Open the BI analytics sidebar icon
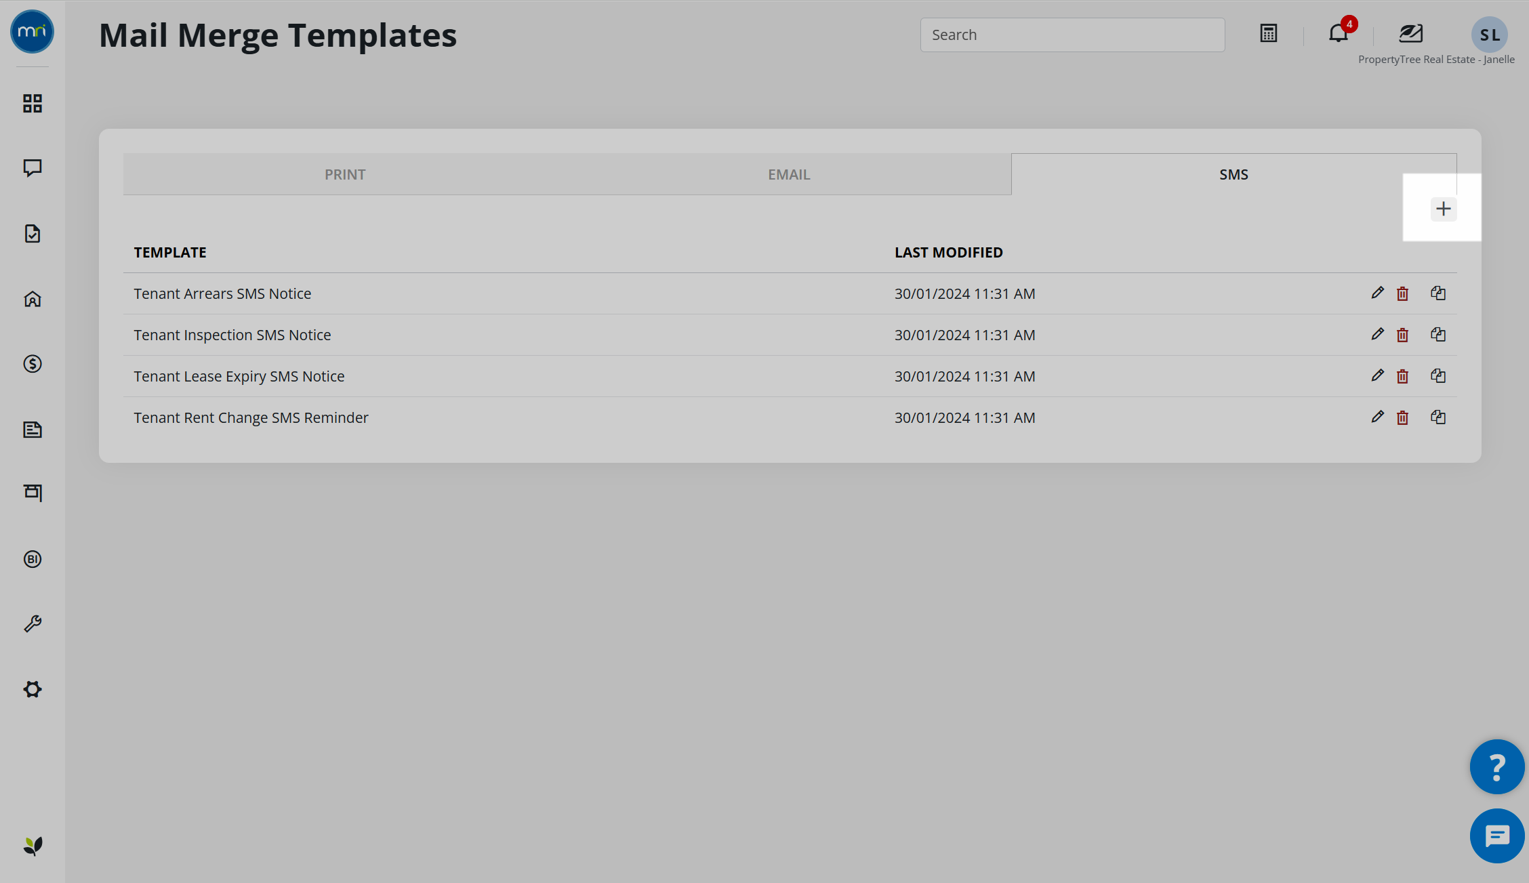The width and height of the screenshot is (1529, 883). tap(33, 559)
